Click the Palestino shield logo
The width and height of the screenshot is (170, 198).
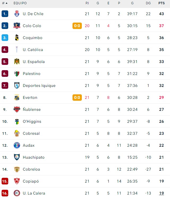pyautogui.click(x=17, y=74)
